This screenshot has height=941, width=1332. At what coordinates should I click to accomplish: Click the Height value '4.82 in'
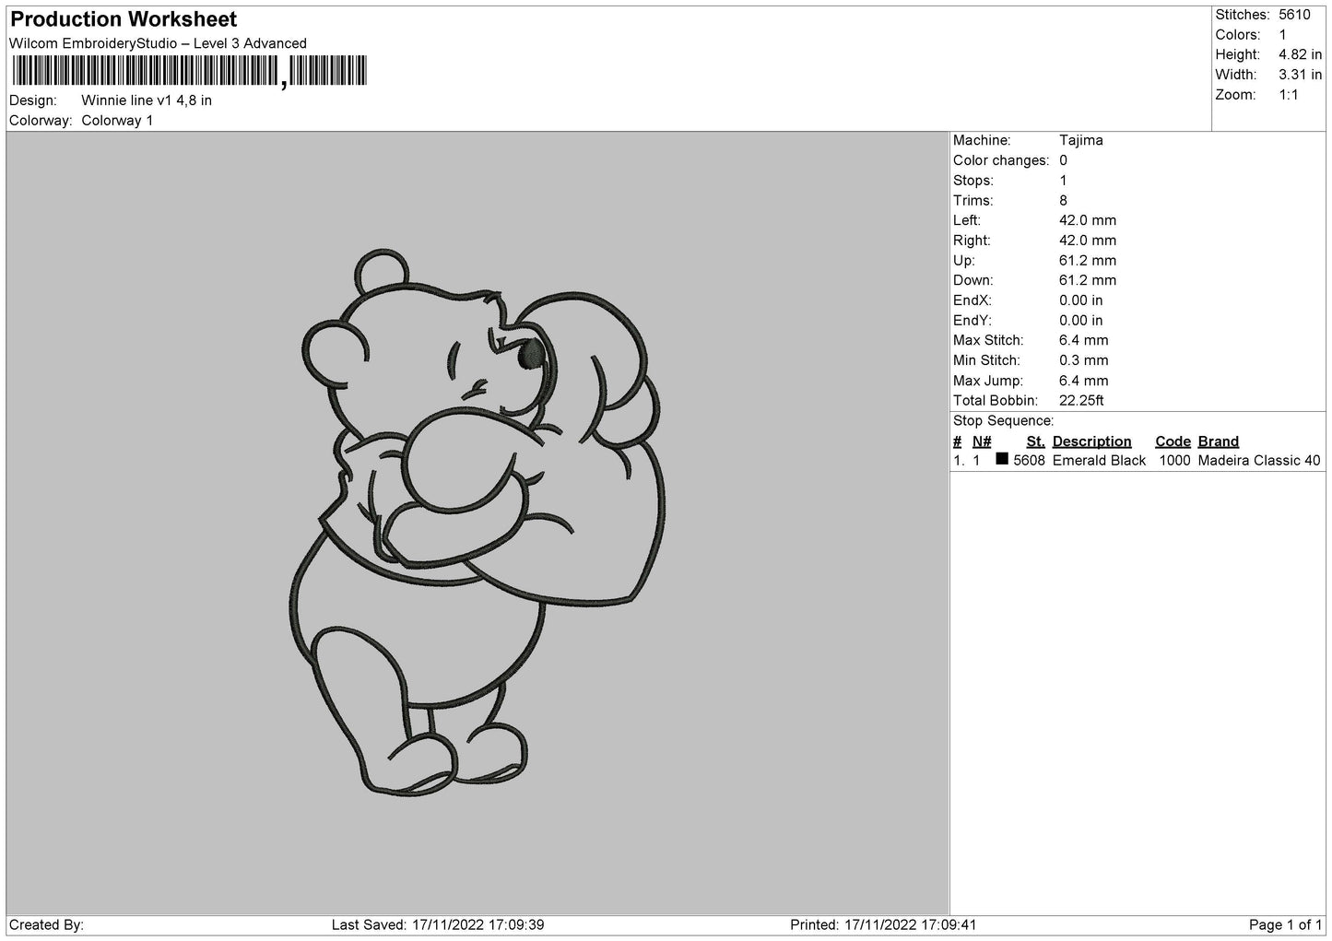(x=1300, y=54)
